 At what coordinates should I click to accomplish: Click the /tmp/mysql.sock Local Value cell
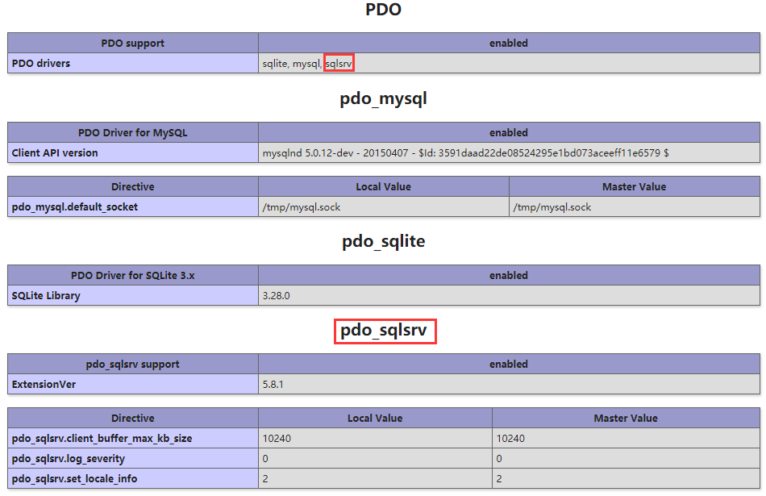tap(302, 206)
